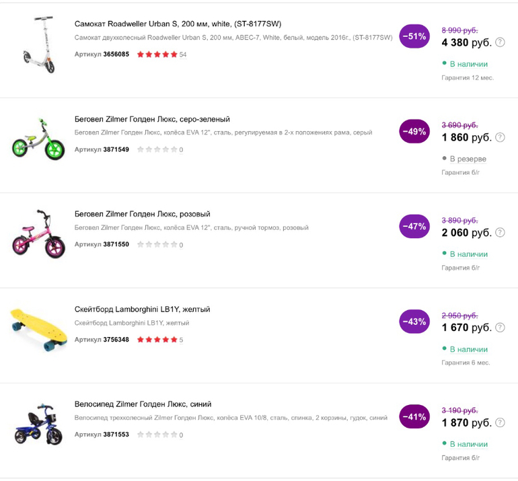Image resolution: width=518 pixels, height=481 pixels.
Task: Click the −43% discount badge
Action: 414,322
